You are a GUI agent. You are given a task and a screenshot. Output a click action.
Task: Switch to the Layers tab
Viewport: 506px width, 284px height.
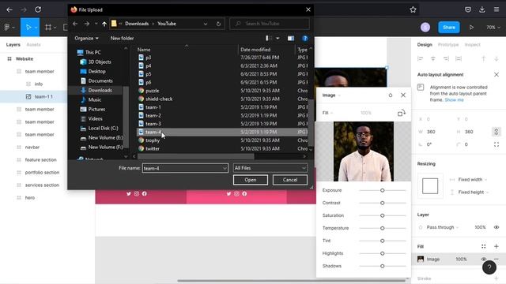click(13, 45)
